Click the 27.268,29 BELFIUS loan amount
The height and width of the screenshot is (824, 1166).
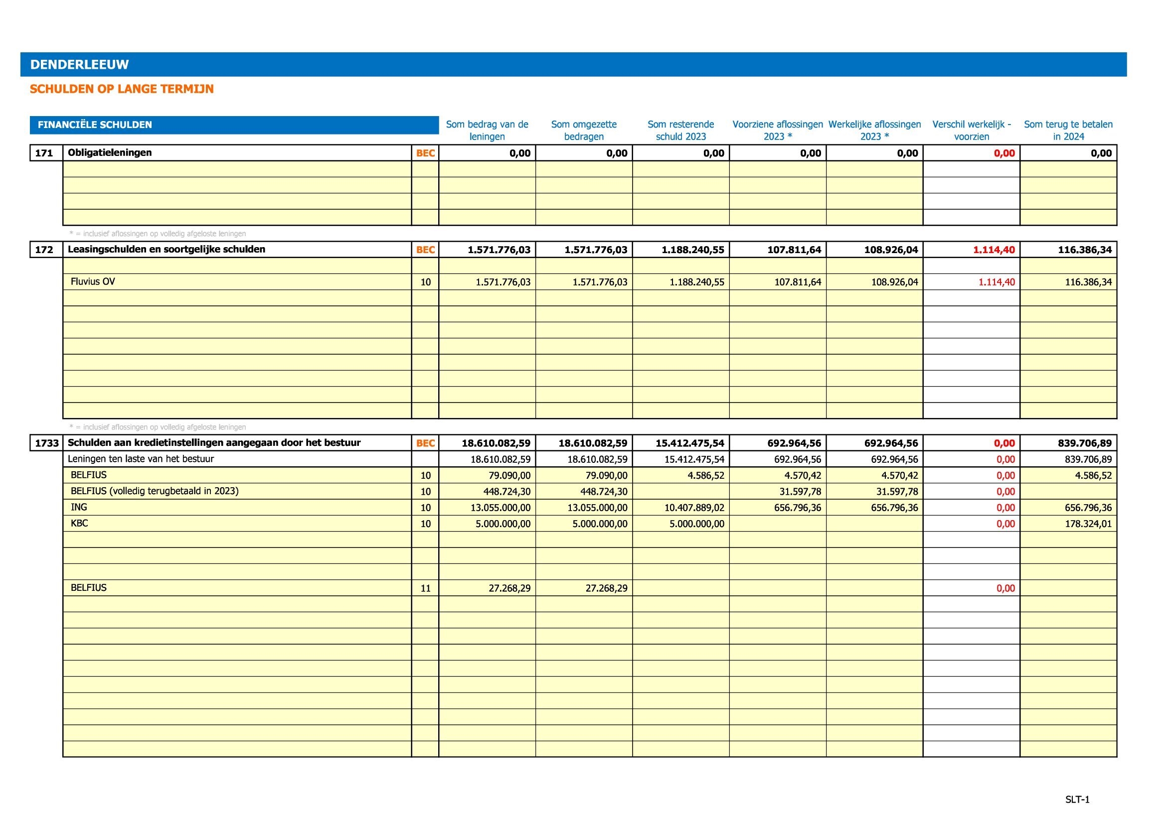pos(509,588)
